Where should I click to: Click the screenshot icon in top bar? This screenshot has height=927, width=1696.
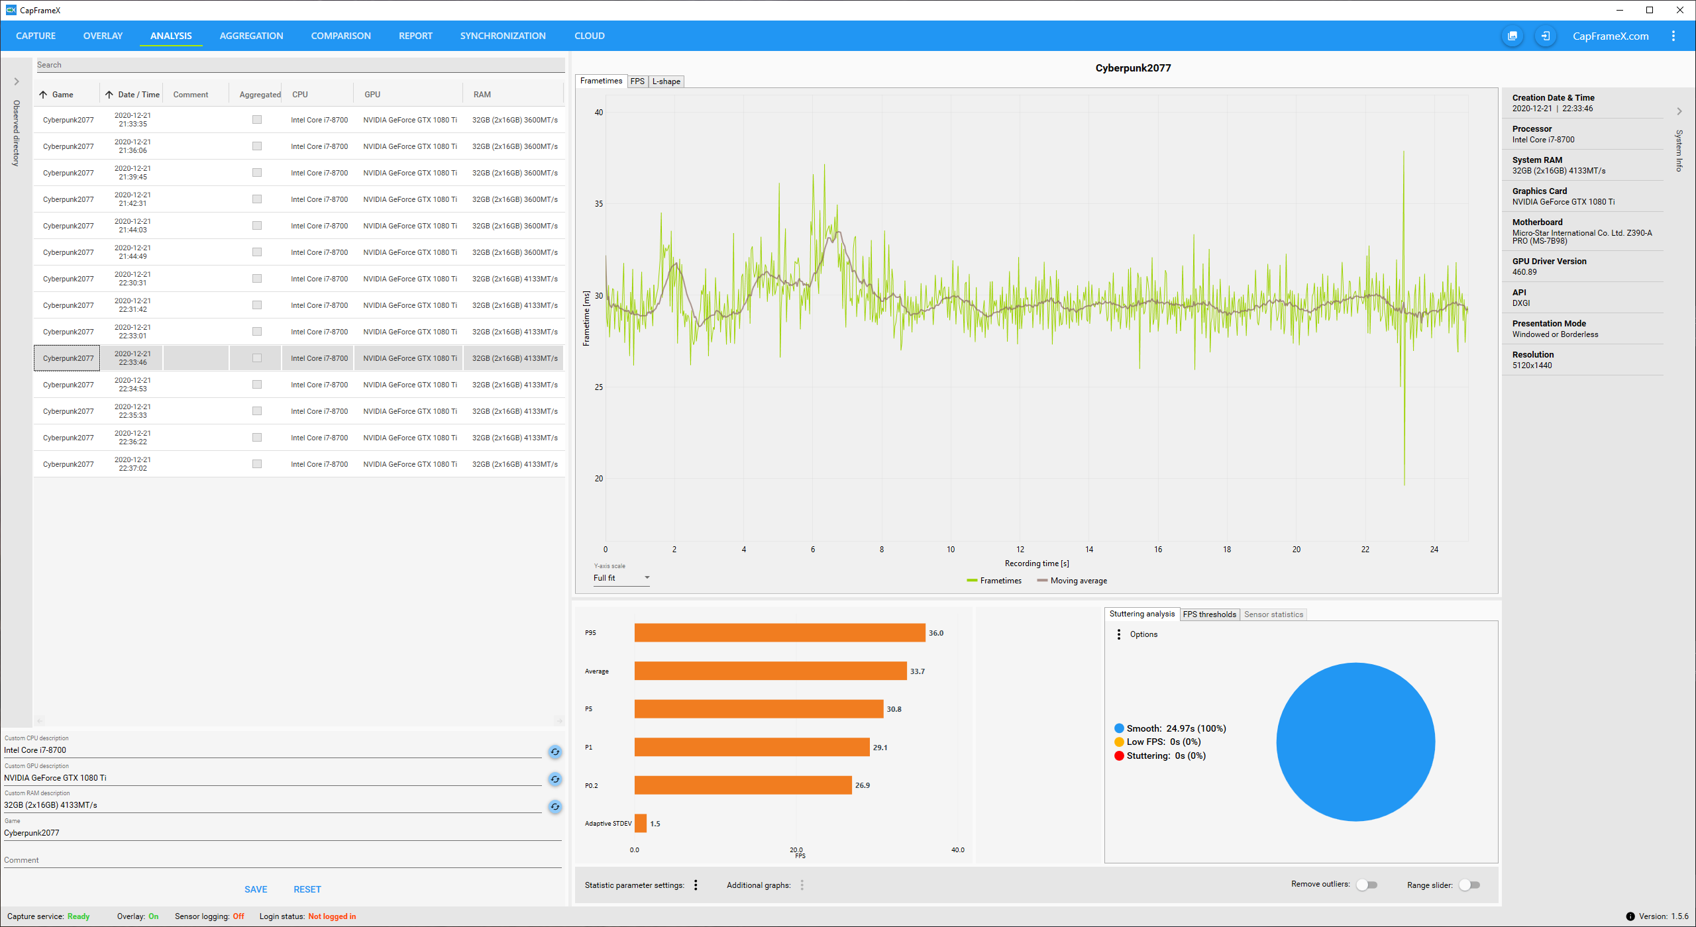pos(1512,36)
